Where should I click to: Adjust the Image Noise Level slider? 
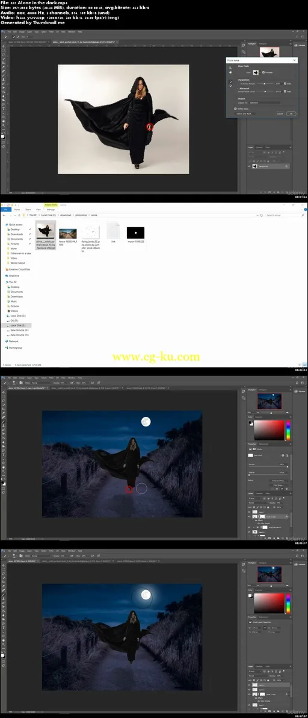(264, 92)
